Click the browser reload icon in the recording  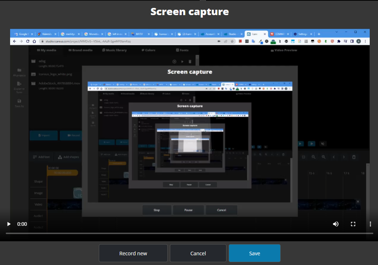point(27,41)
